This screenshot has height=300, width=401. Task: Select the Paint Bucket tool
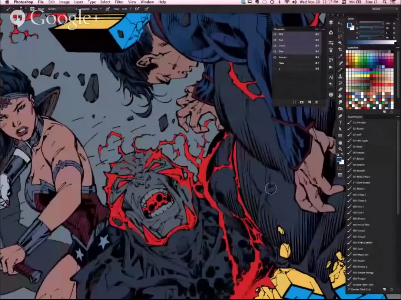pyautogui.click(x=340, y=96)
